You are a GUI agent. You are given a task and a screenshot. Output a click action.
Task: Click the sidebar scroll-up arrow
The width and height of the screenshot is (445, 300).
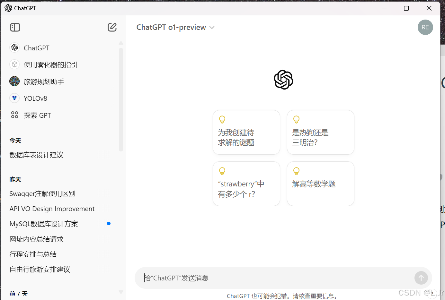pyautogui.click(x=121, y=43)
